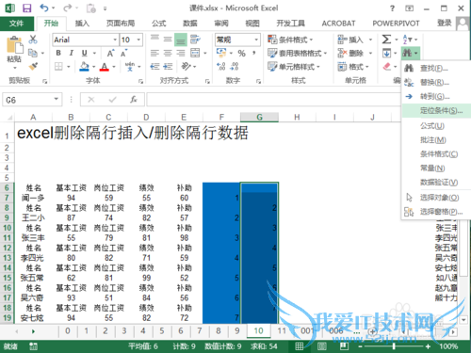The width and height of the screenshot is (471, 353).
Task: Apply comma style
Action: [253, 53]
